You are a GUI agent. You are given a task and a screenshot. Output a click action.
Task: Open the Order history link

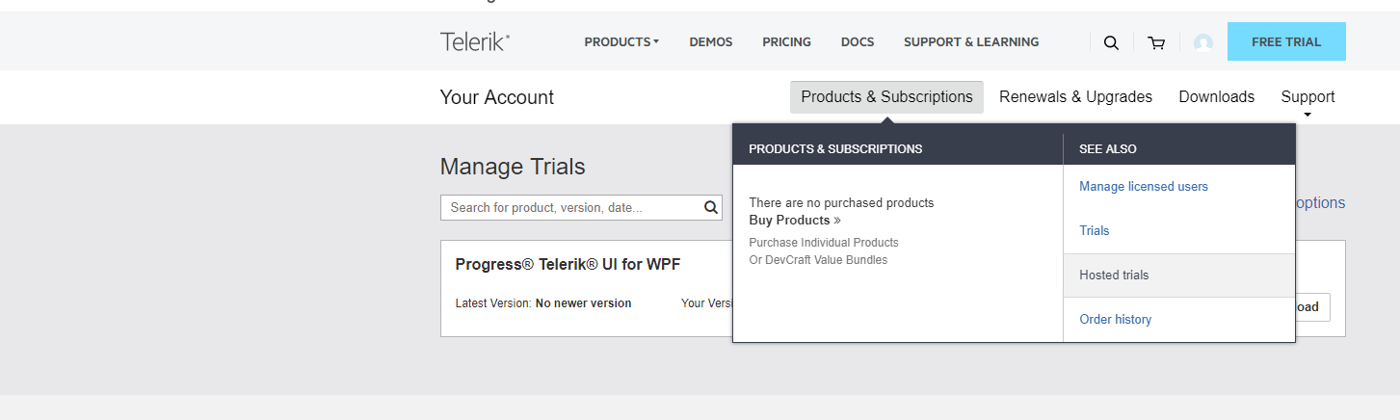point(1115,320)
